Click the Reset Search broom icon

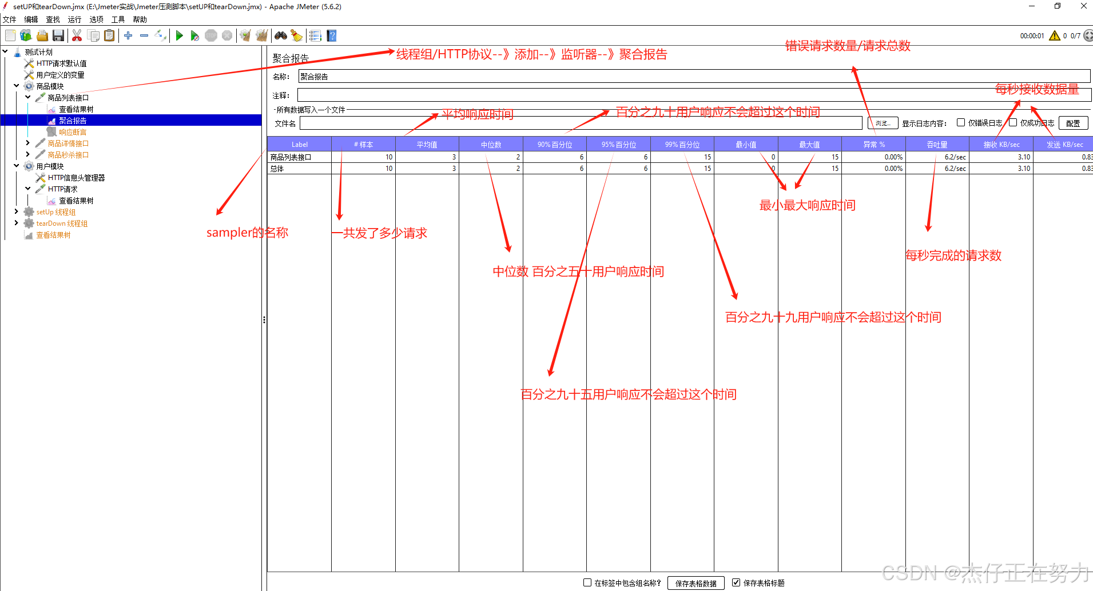point(296,35)
